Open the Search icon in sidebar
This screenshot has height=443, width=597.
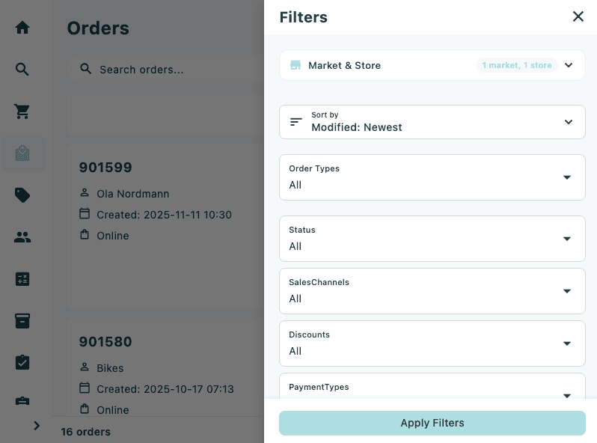22,70
